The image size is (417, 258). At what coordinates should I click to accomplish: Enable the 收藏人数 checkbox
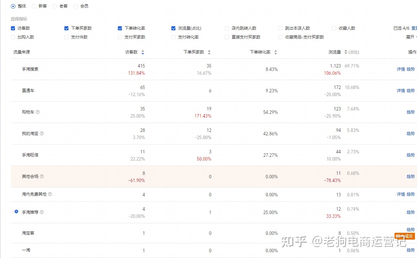334,28
